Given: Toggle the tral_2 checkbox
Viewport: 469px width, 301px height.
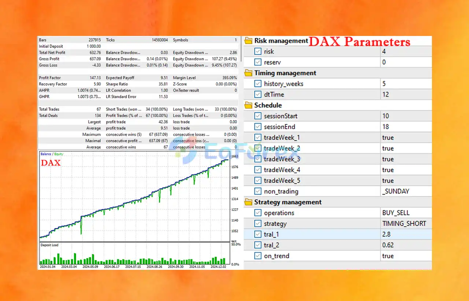Looking at the screenshot, I should tap(258, 245).
